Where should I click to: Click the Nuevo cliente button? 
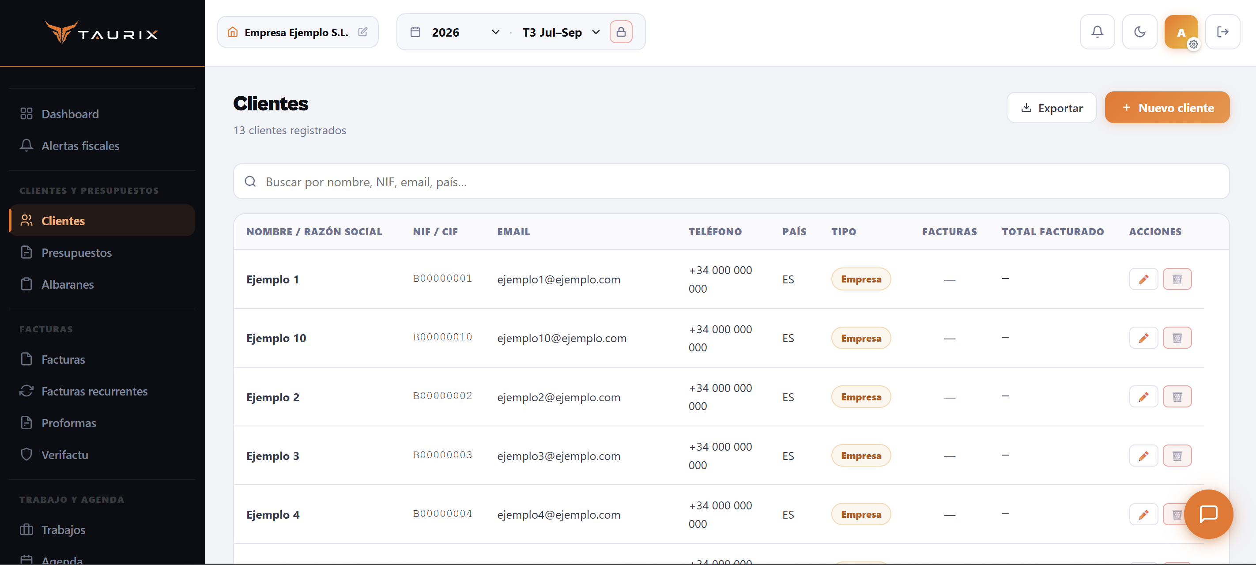(x=1167, y=108)
